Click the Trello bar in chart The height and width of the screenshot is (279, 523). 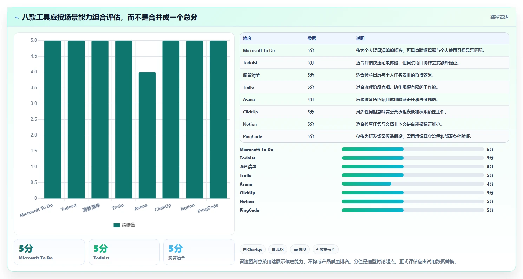tap(124, 119)
